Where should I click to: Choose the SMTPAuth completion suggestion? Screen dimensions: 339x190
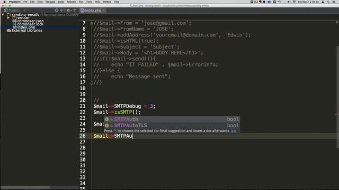pos(172,119)
